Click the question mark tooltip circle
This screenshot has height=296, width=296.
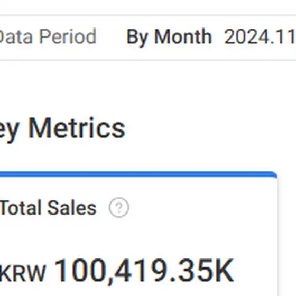click(119, 207)
